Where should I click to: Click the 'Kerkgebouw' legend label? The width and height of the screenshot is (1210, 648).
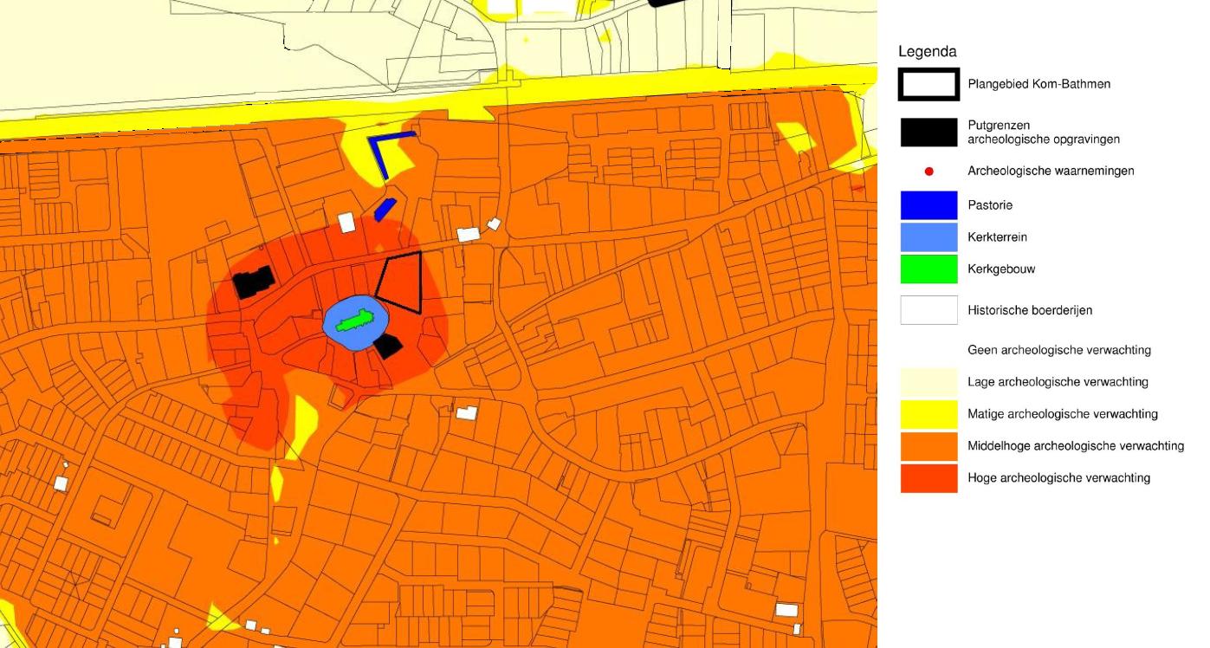1001,269
